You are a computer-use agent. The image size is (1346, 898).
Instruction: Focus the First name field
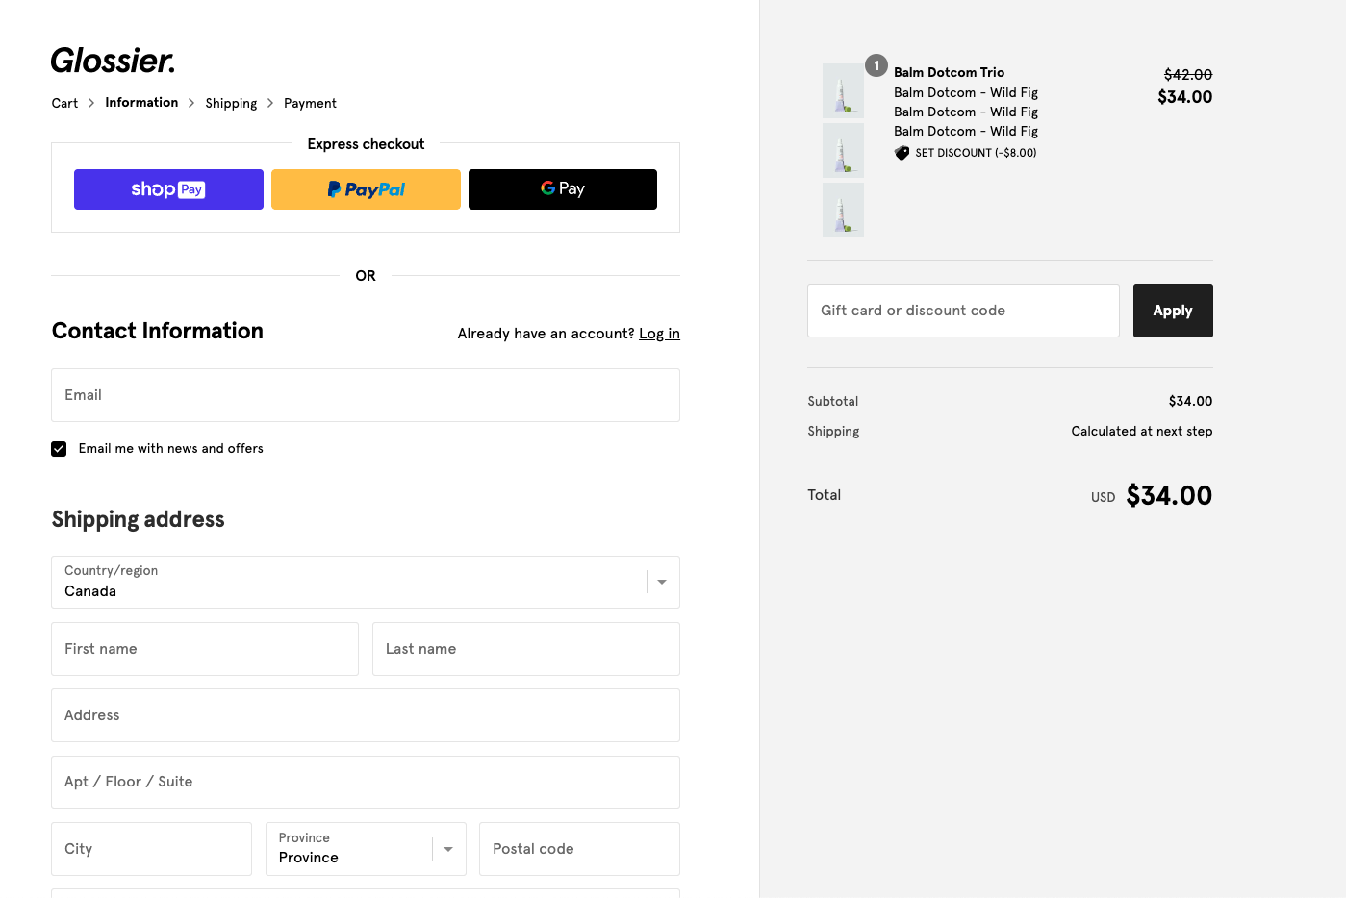pos(205,649)
